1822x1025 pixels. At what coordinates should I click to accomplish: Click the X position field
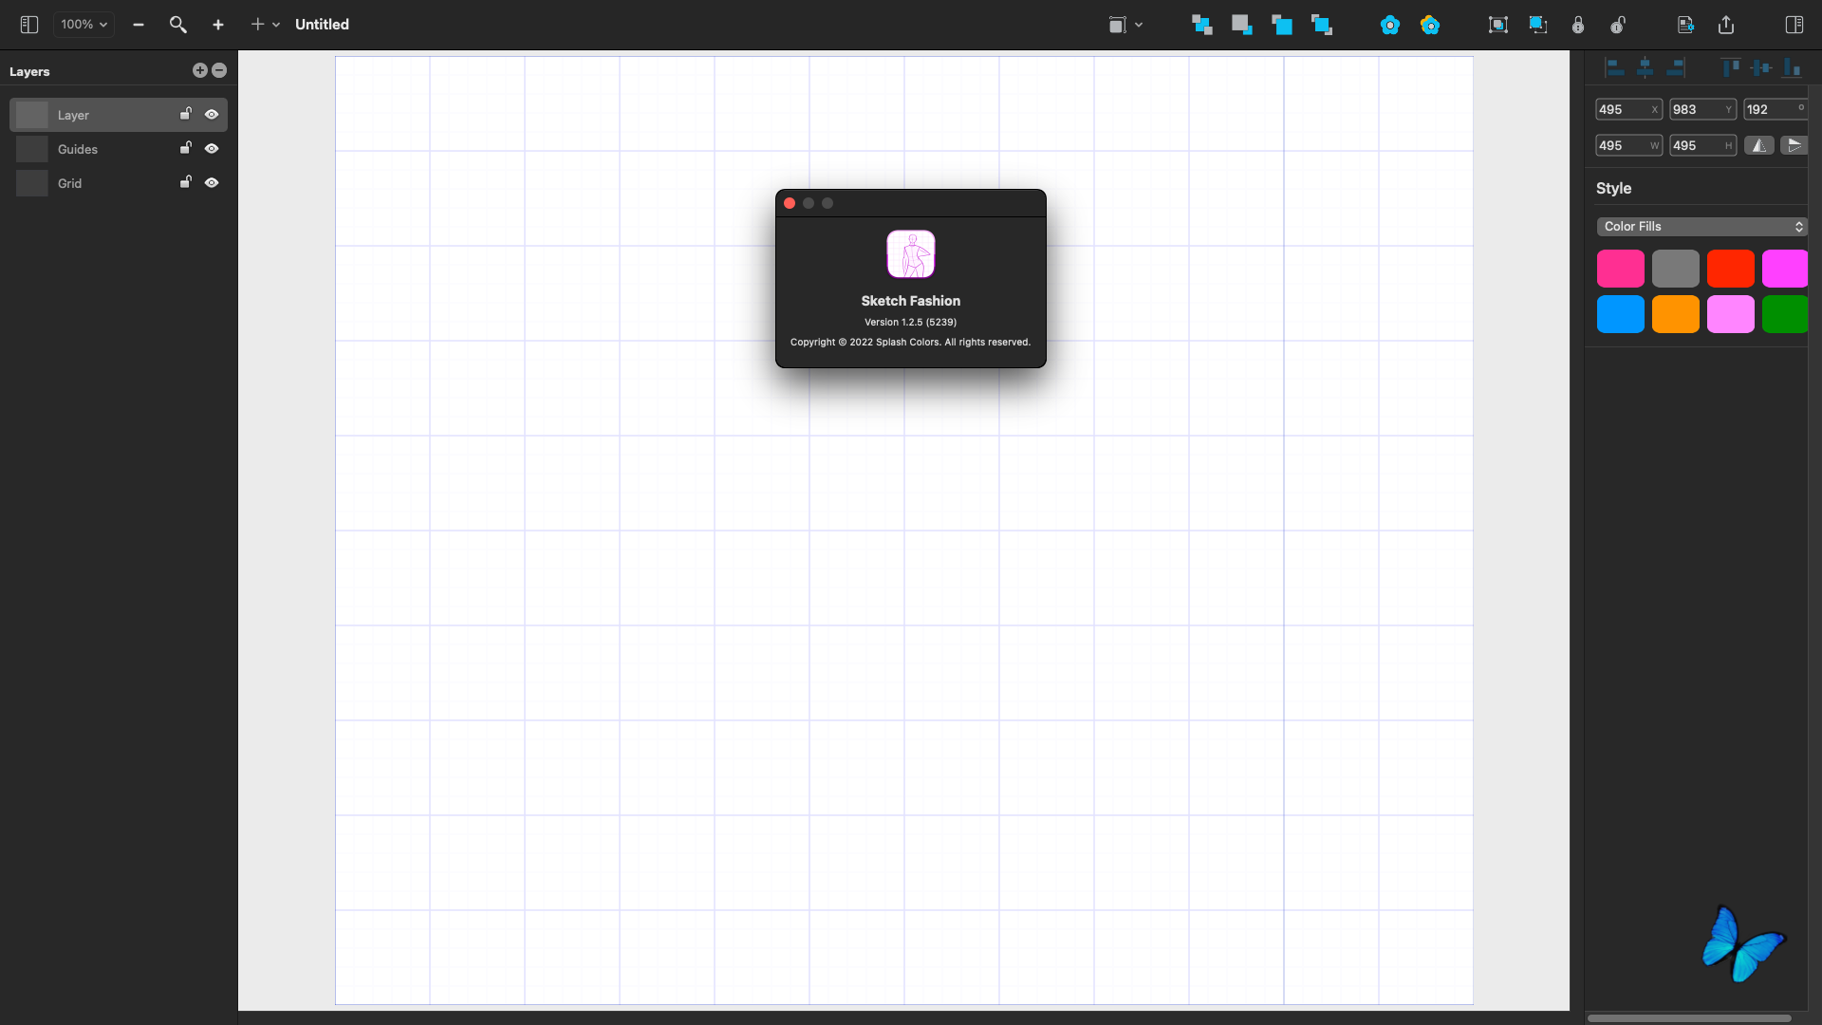click(x=1628, y=110)
